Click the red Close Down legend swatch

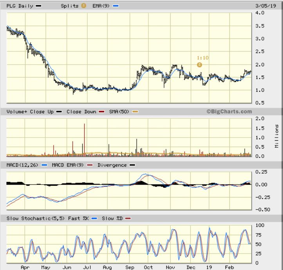pyautogui.click(x=102, y=112)
